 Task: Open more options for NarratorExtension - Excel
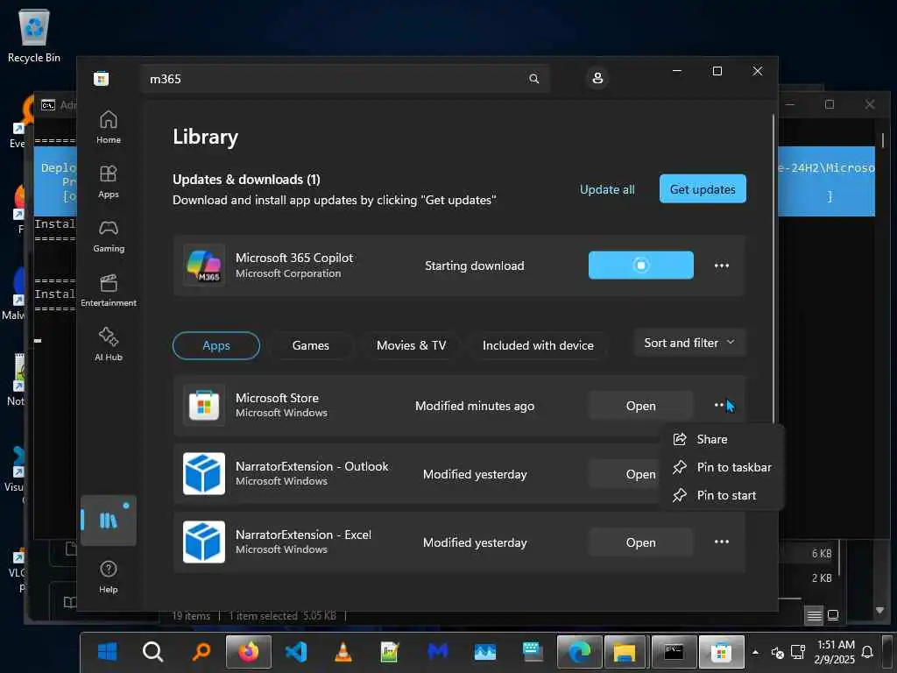click(x=722, y=542)
